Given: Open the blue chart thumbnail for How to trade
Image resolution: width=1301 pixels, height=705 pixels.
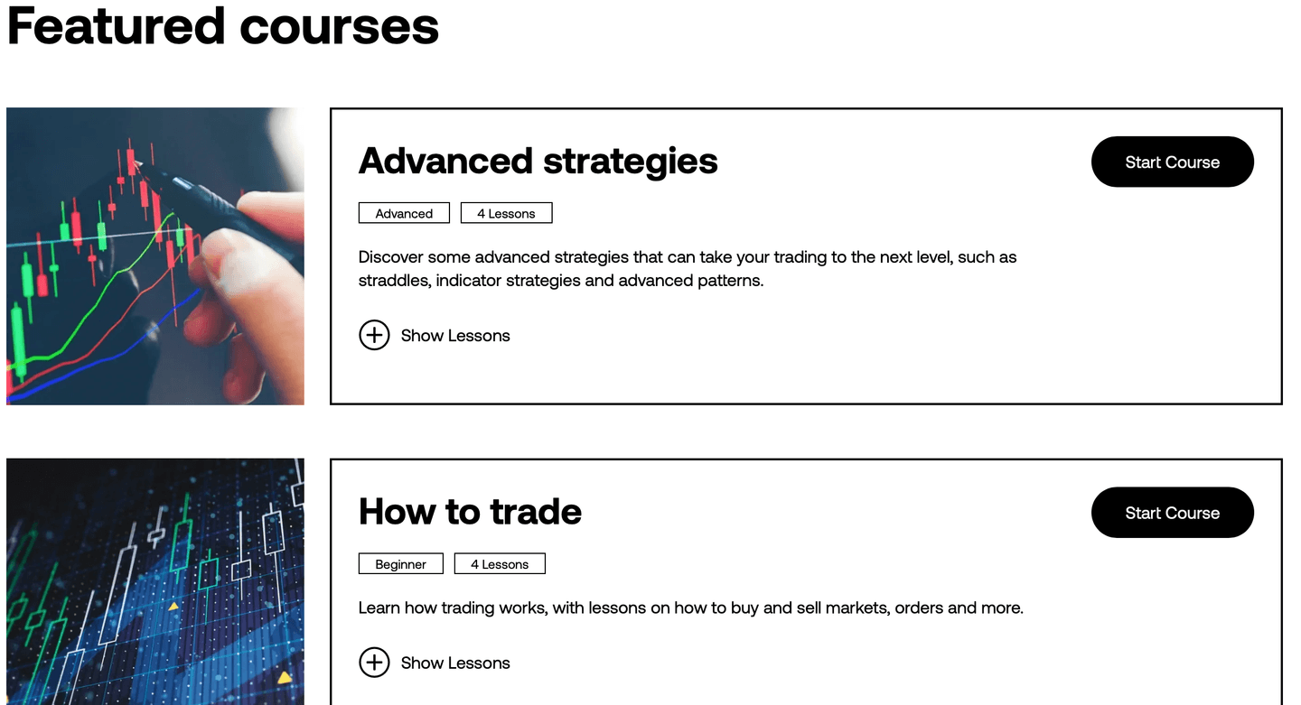Looking at the screenshot, I should 155,582.
